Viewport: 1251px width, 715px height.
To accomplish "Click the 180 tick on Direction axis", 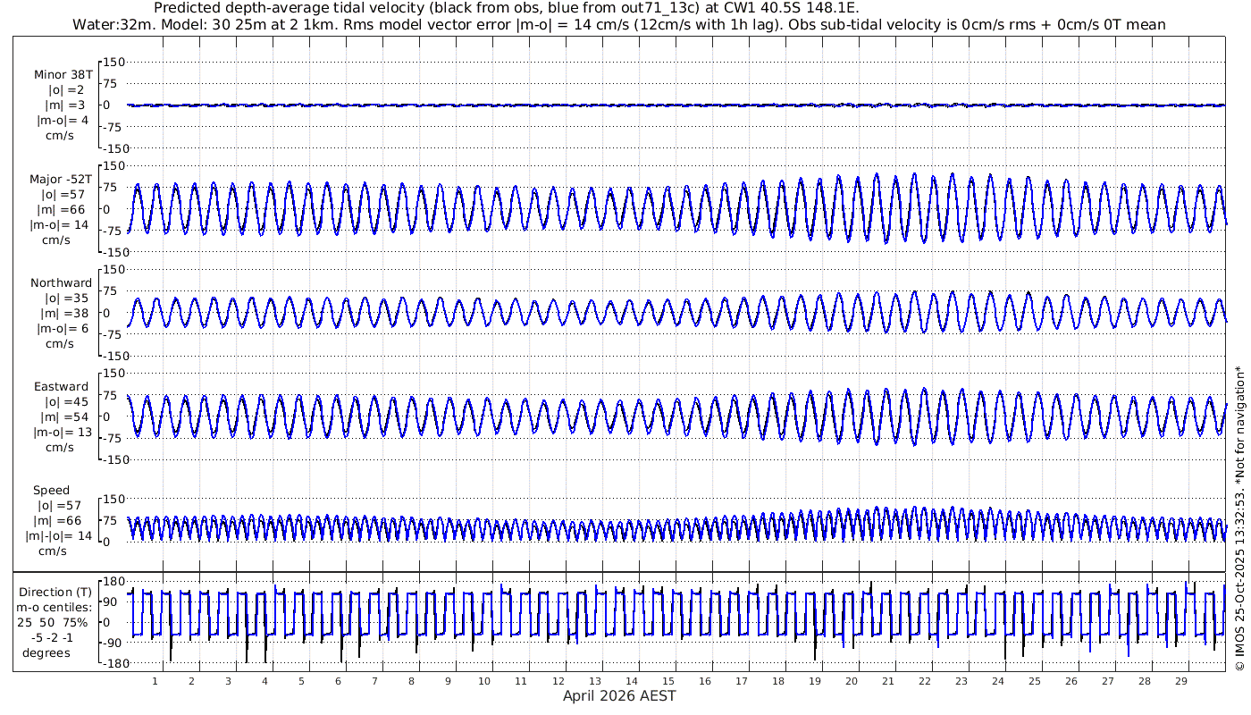I will 112,582.
